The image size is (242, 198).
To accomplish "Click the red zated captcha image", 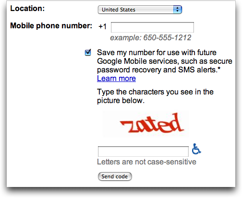I will [146, 124].
